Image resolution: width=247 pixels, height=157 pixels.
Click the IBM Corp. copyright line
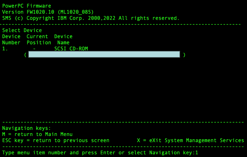click(x=91, y=18)
